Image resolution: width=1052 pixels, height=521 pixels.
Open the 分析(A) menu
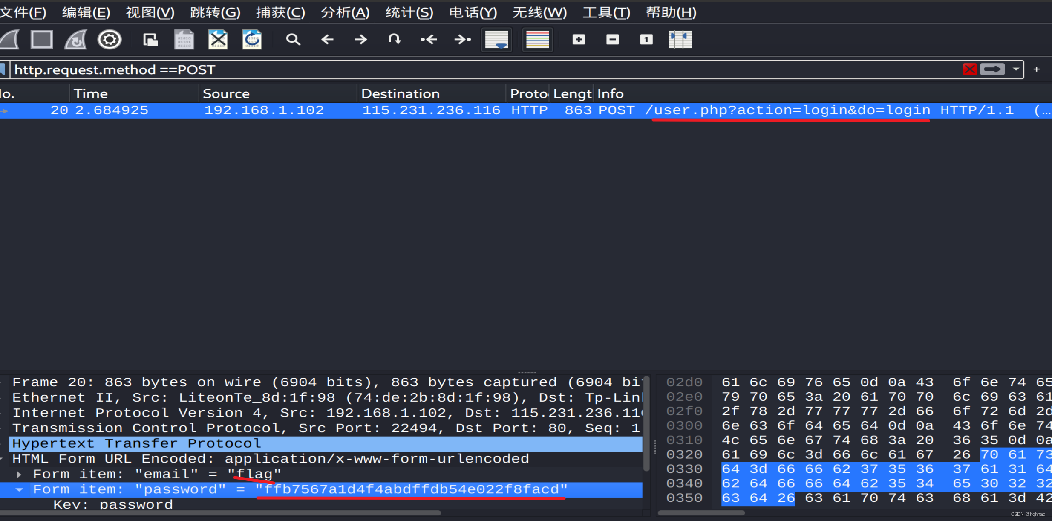click(345, 12)
